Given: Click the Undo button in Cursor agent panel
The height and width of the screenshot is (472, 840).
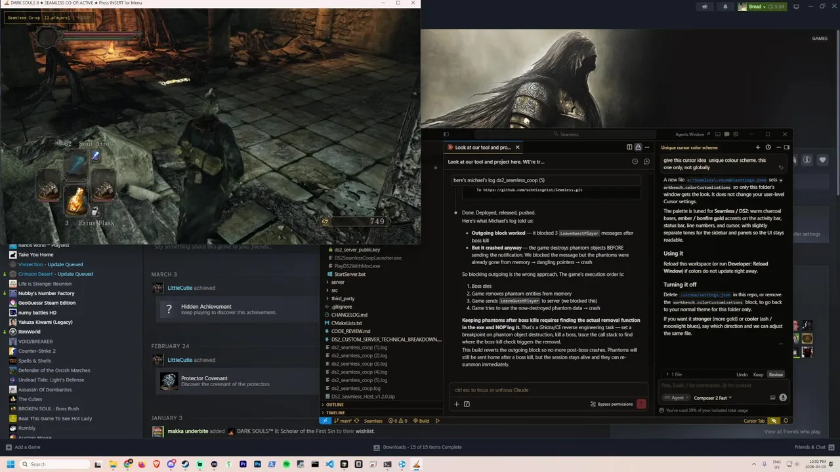Looking at the screenshot, I should point(742,374).
